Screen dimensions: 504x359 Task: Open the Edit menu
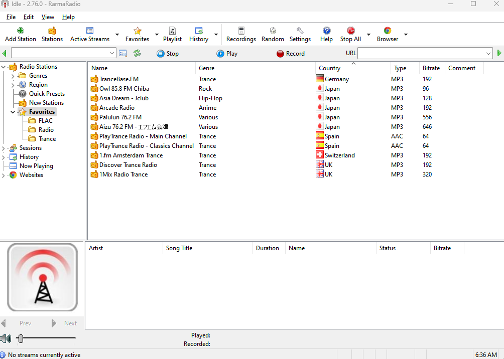coord(28,17)
